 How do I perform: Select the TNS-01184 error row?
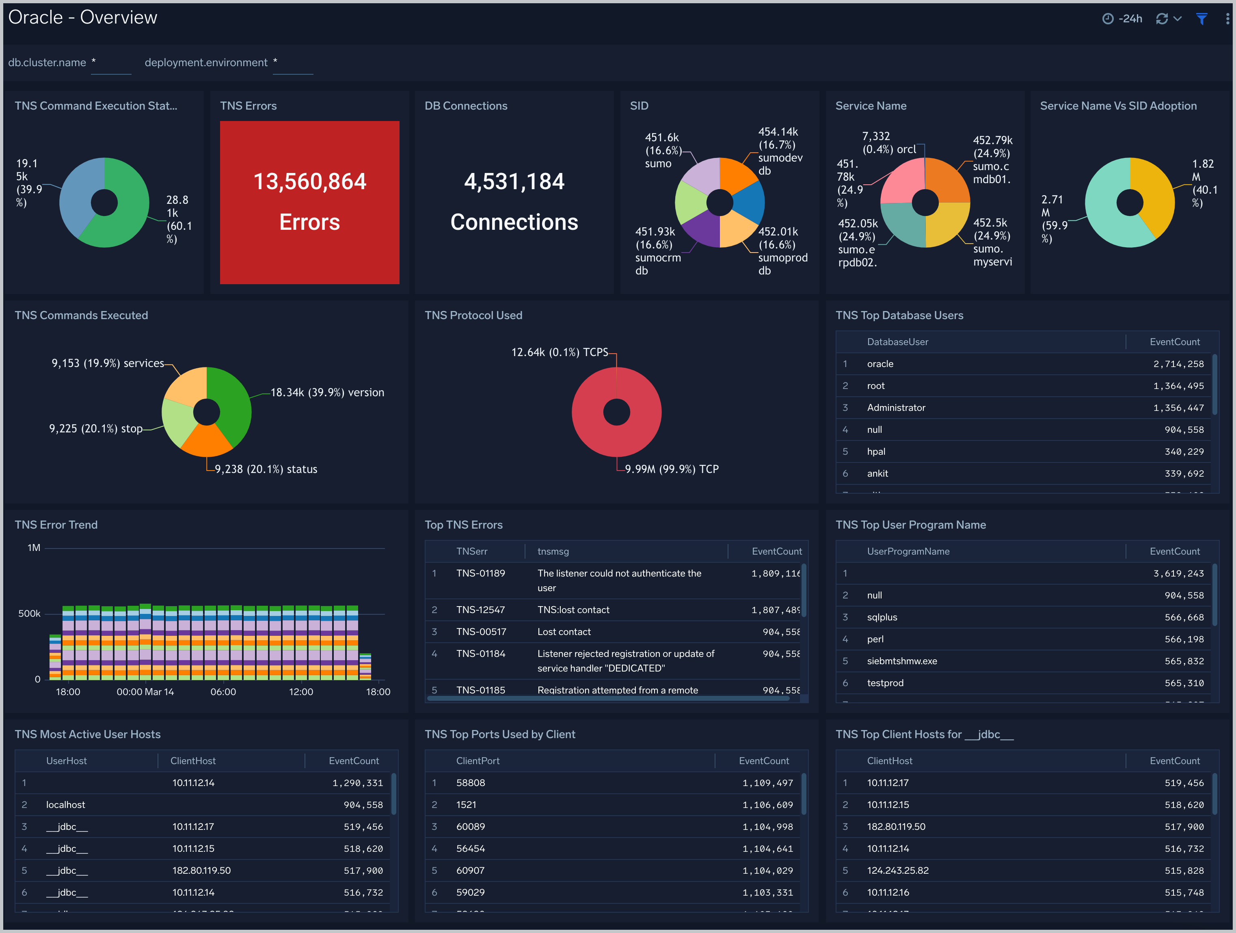pos(614,660)
